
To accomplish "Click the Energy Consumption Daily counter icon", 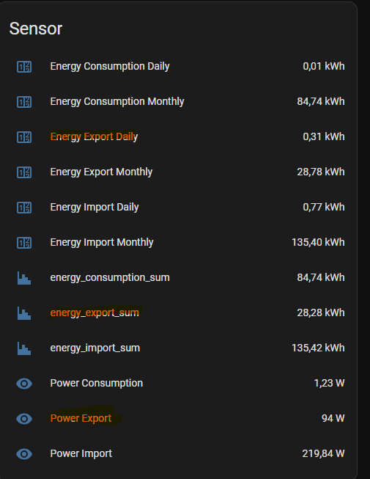I will coord(24,67).
